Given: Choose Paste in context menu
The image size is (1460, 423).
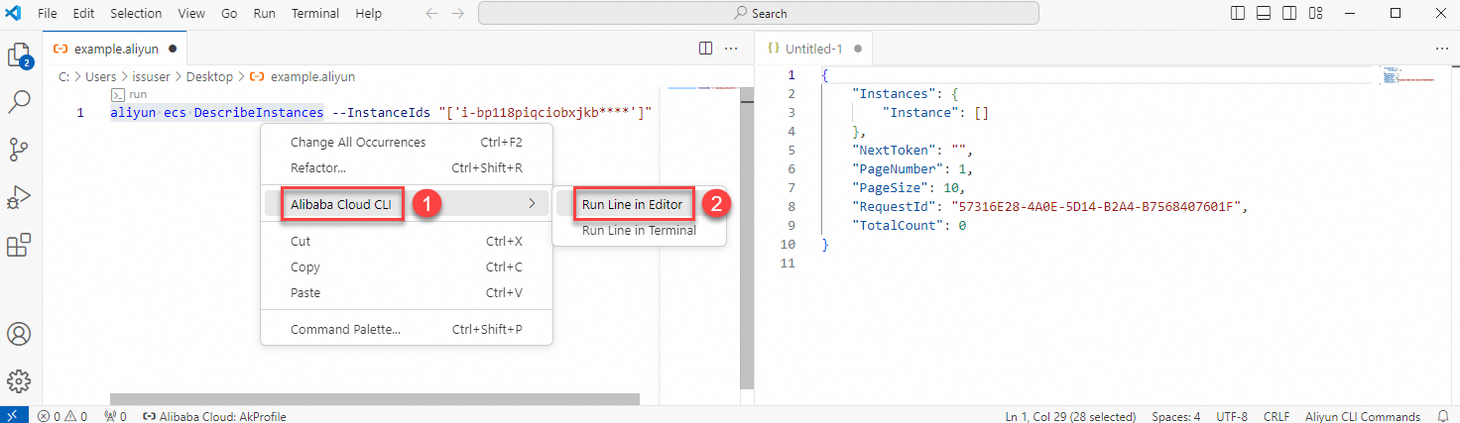Looking at the screenshot, I should pyautogui.click(x=407, y=293).
